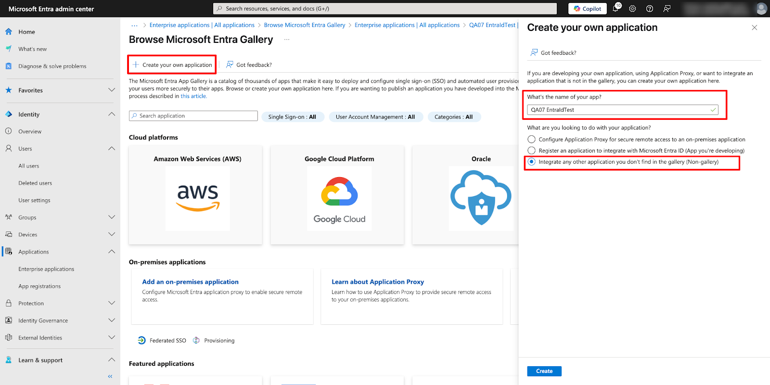770x385 pixels.
Task: Click the Favorites star icon
Action: 9,90
